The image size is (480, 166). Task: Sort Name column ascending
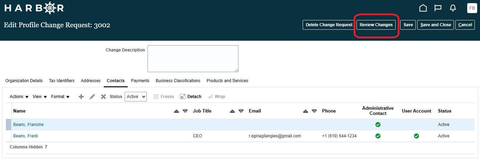pyautogui.click(x=176, y=111)
